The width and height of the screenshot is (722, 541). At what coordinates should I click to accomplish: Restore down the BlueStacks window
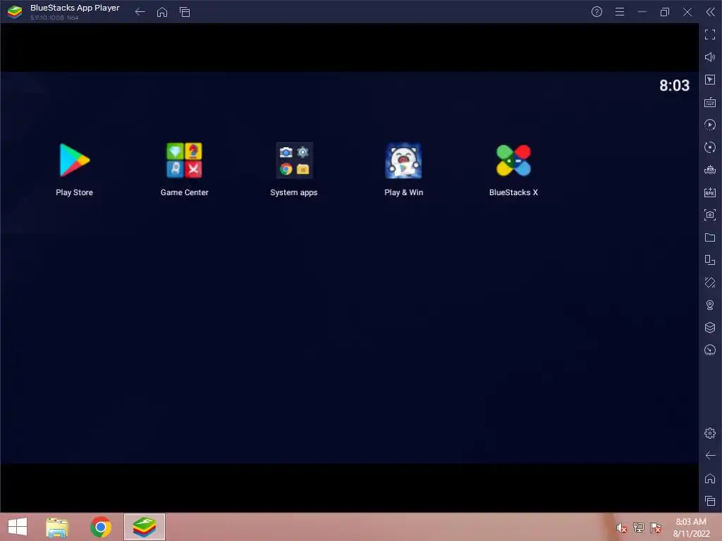[x=664, y=12]
